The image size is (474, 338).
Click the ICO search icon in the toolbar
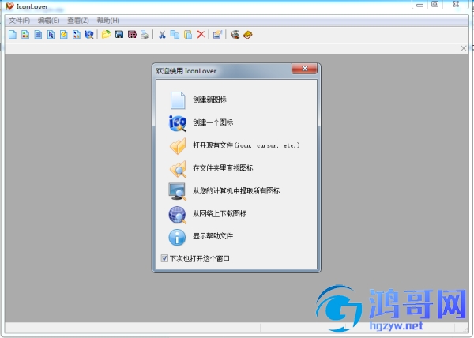tap(89, 35)
